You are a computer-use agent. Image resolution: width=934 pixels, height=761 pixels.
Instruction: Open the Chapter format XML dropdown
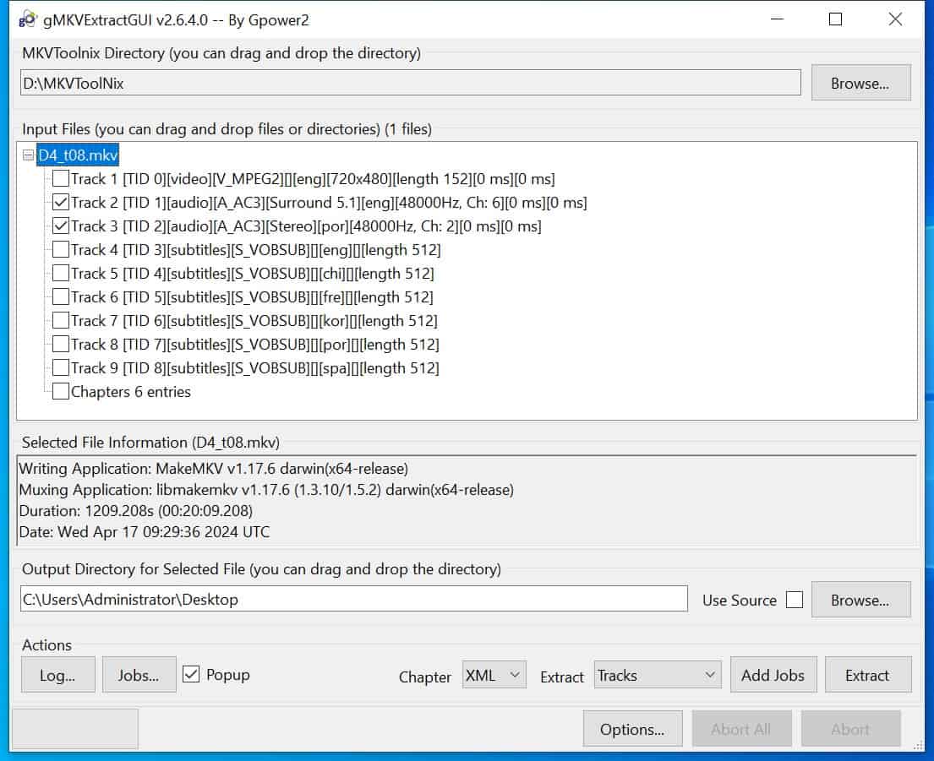click(x=494, y=675)
